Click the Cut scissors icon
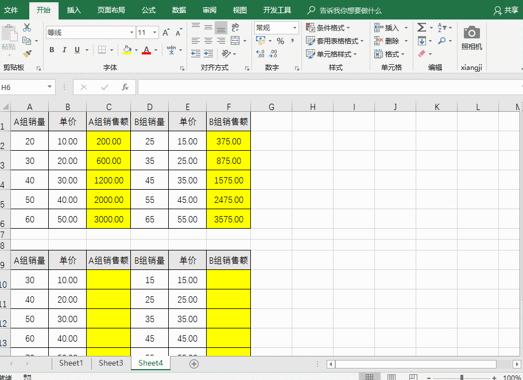This screenshot has height=380, width=523. pos(26,28)
